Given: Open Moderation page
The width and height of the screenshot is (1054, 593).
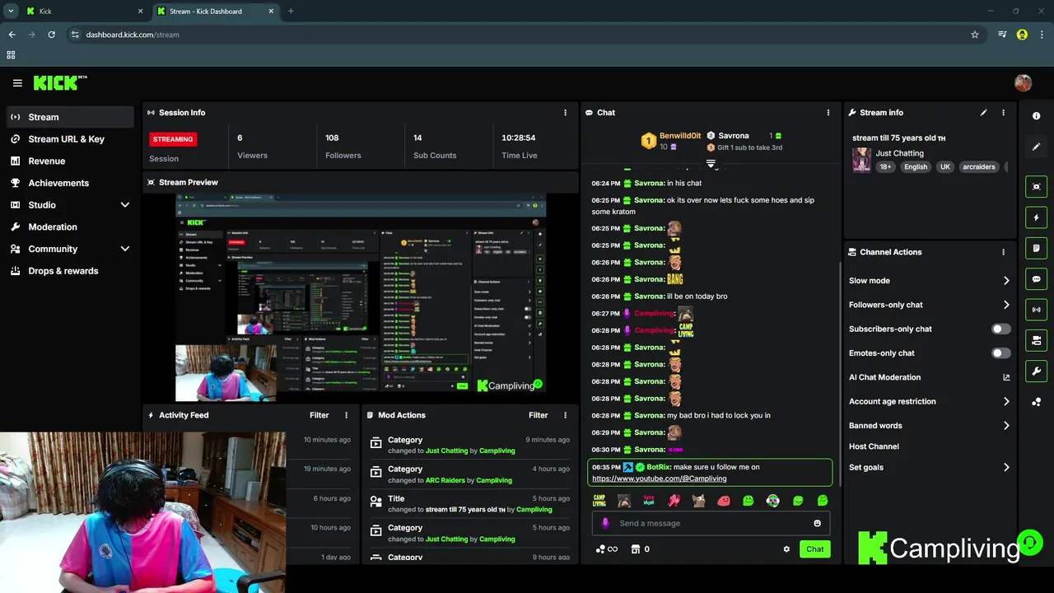Looking at the screenshot, I should [x=70, y=227].
